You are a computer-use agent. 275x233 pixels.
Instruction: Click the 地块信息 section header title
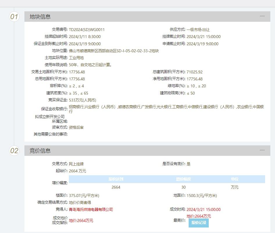pyautogui.click(x=40, y=17)
